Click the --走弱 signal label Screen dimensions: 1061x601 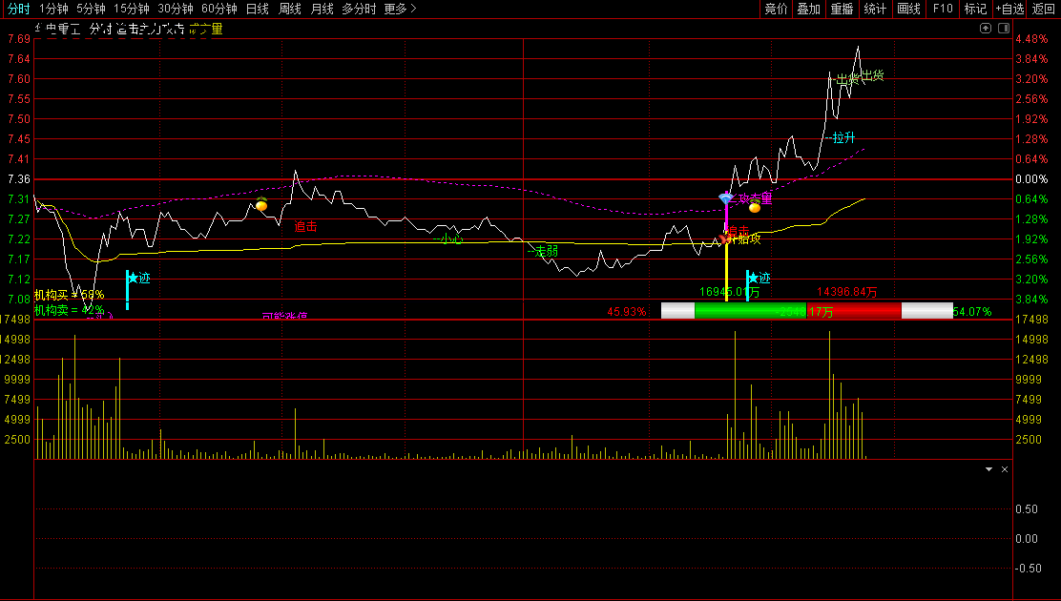tap(543, 252)
